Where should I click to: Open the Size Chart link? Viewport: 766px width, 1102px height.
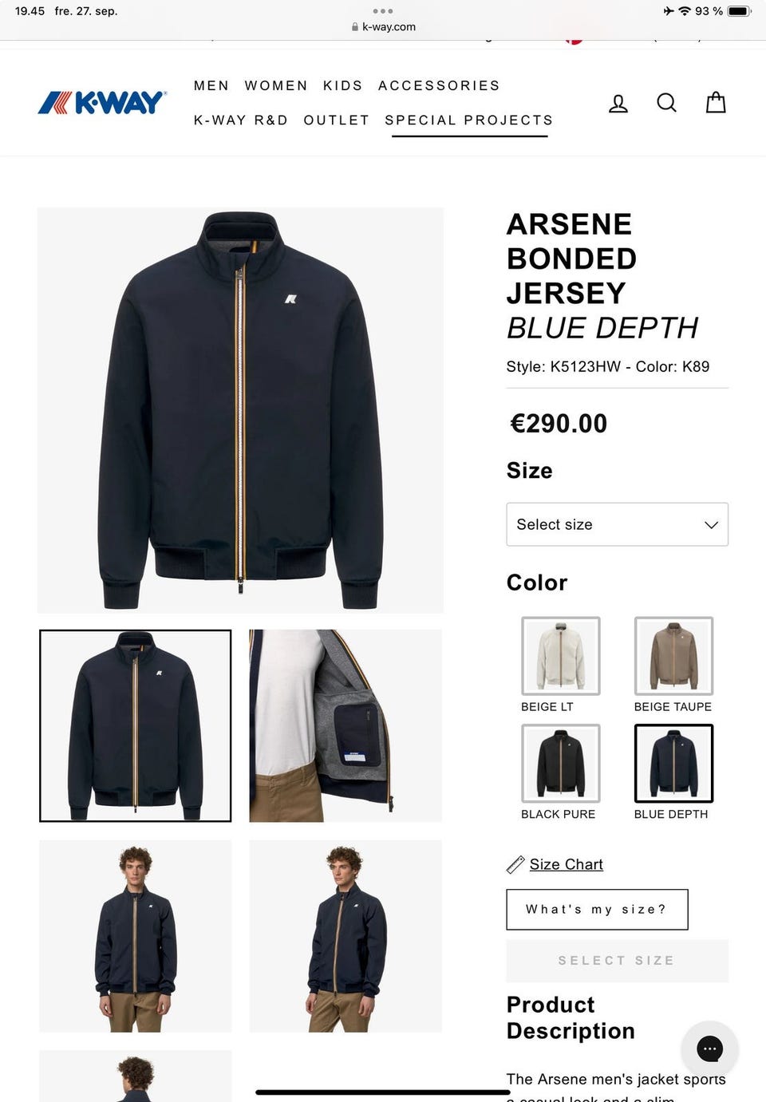click(567, 864)
